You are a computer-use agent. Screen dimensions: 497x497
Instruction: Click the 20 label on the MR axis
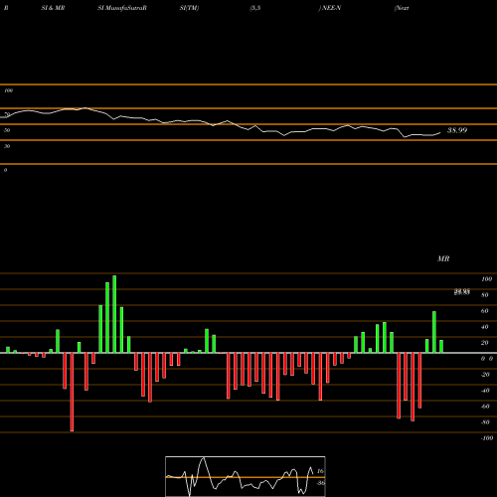[485, 343]
